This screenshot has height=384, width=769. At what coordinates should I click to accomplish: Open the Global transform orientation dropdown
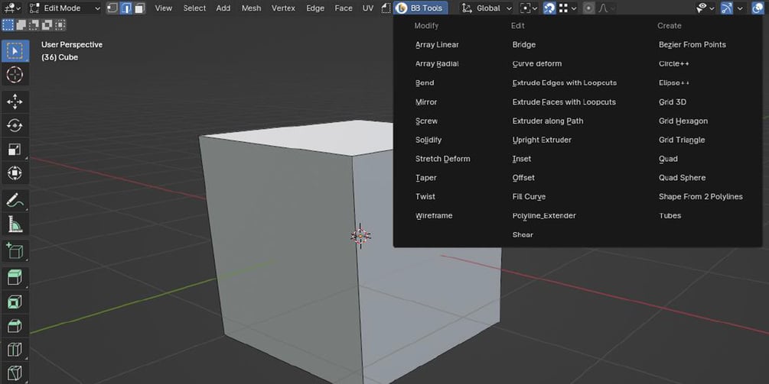(487, 8)
